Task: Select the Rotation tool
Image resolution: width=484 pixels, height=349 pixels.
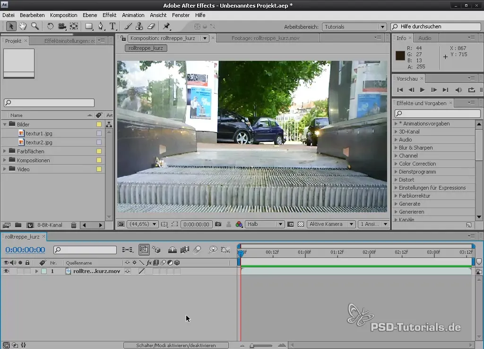Action: (50, 26)
